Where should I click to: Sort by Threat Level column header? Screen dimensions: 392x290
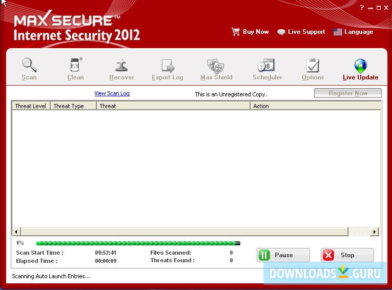click(x=31, y=106)
